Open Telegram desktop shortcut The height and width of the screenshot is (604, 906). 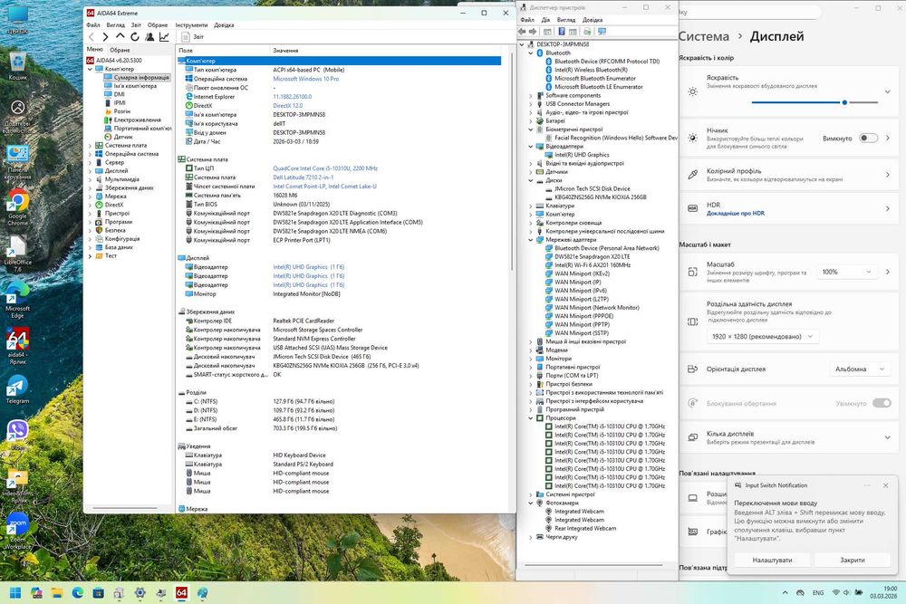tap(17, 388)
